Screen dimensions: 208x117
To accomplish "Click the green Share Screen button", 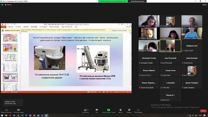I will click(x=108, y=111).
